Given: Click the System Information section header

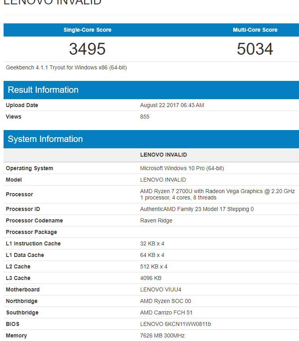Looking at the screenshot, I should 151,139.
